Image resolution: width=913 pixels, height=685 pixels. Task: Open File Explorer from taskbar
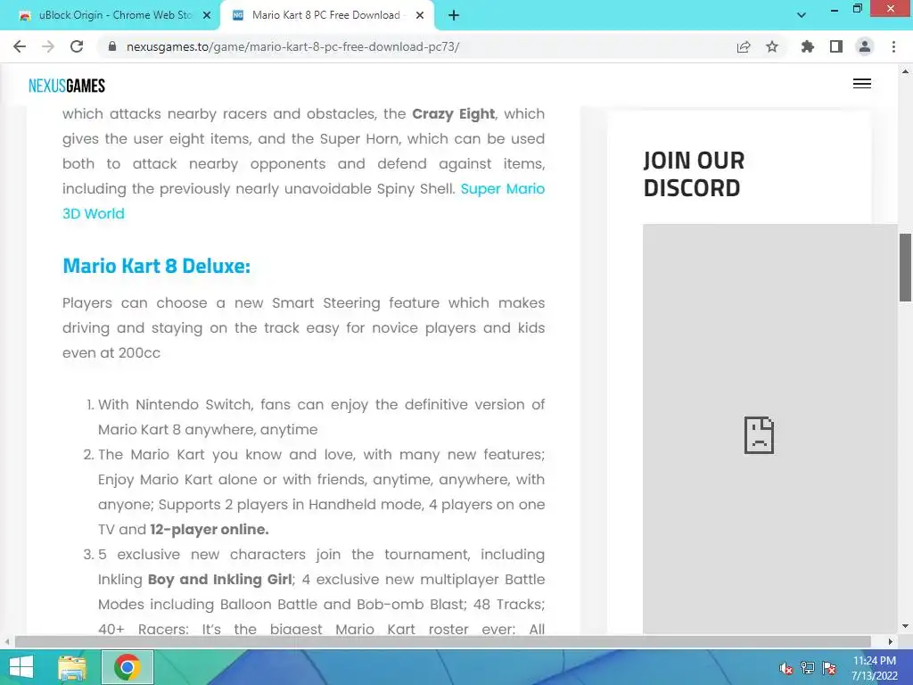pyautogui.click(x=72, y=667)
